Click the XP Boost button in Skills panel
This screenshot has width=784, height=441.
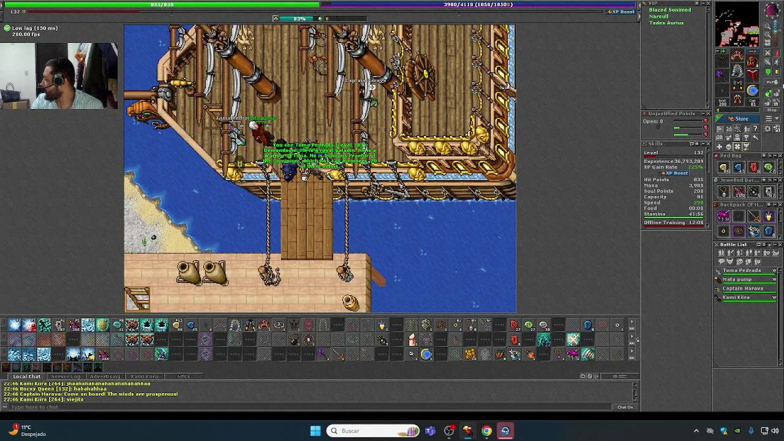pyautogui.click(x=674, y=173)
